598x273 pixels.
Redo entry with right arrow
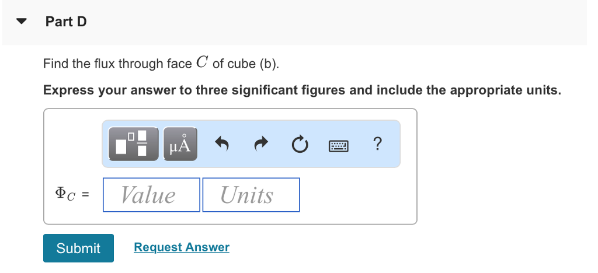tap(261, 144)
